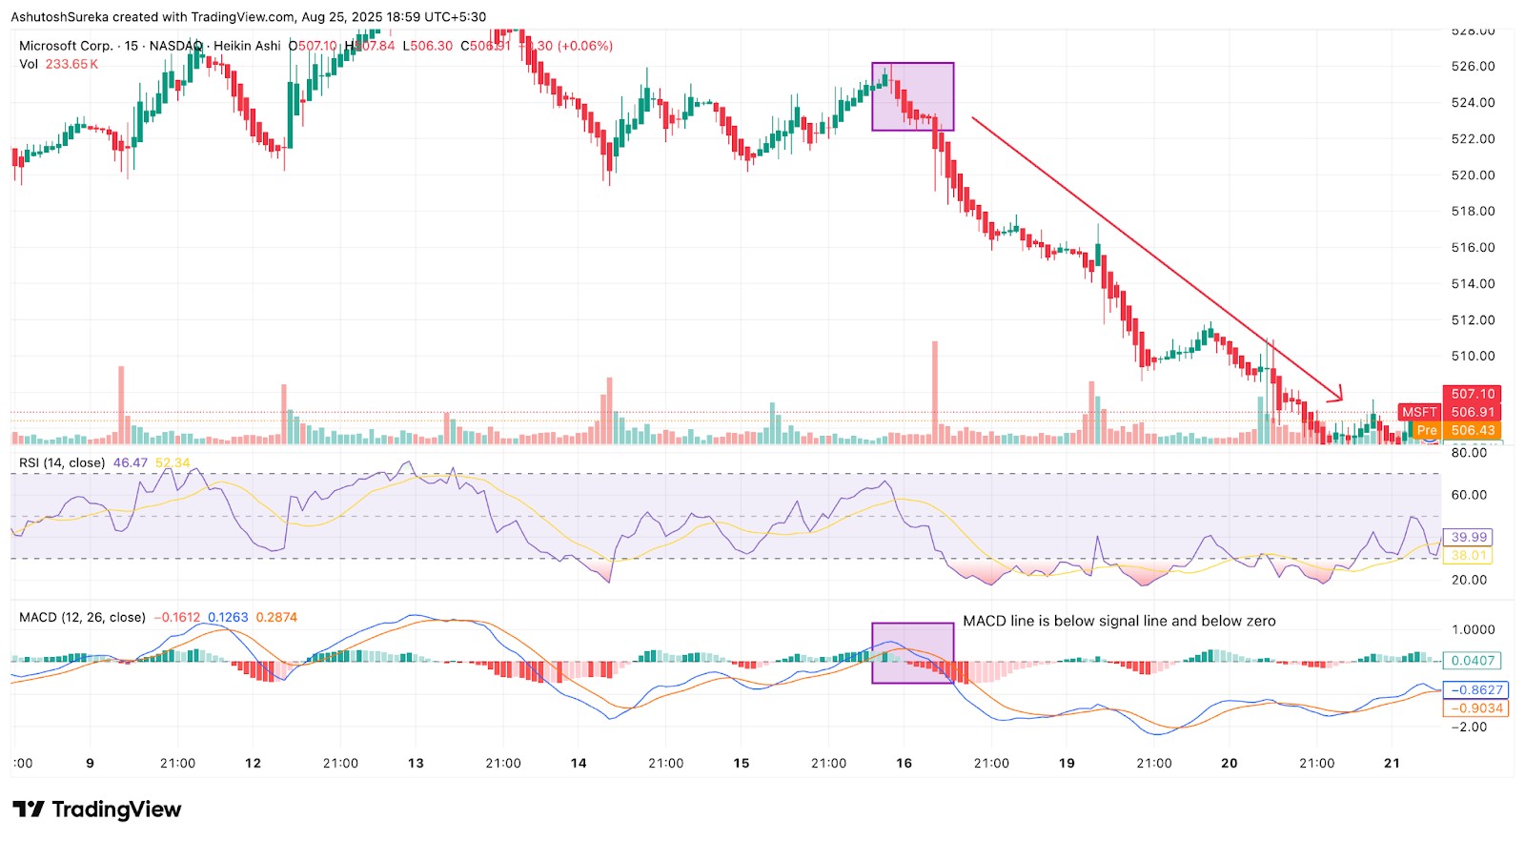
Task: Click the blue −0.8627 MACD value tag
Action: tap(1476, 689)
